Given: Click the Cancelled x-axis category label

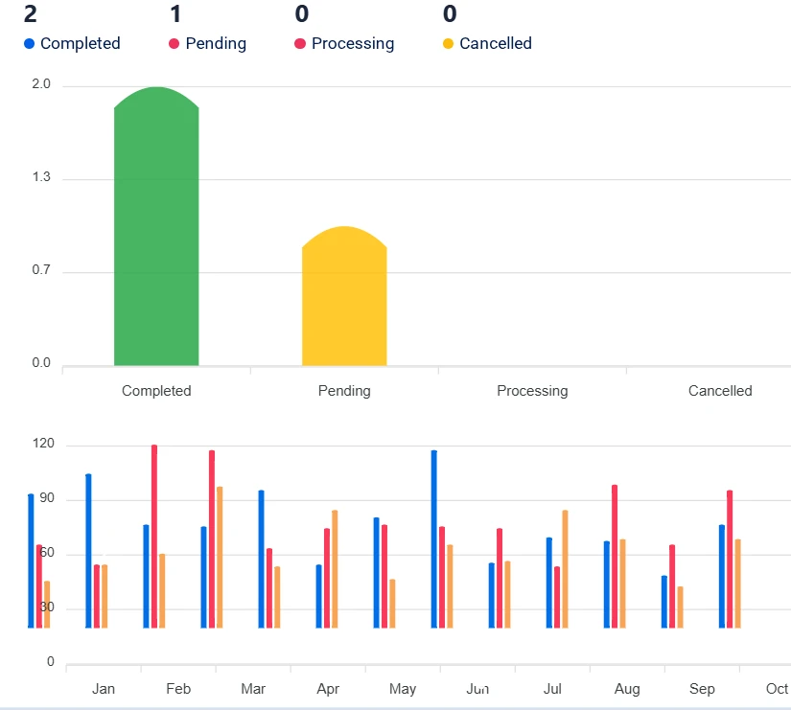Looking at the screenshot, I should (720, 391).
